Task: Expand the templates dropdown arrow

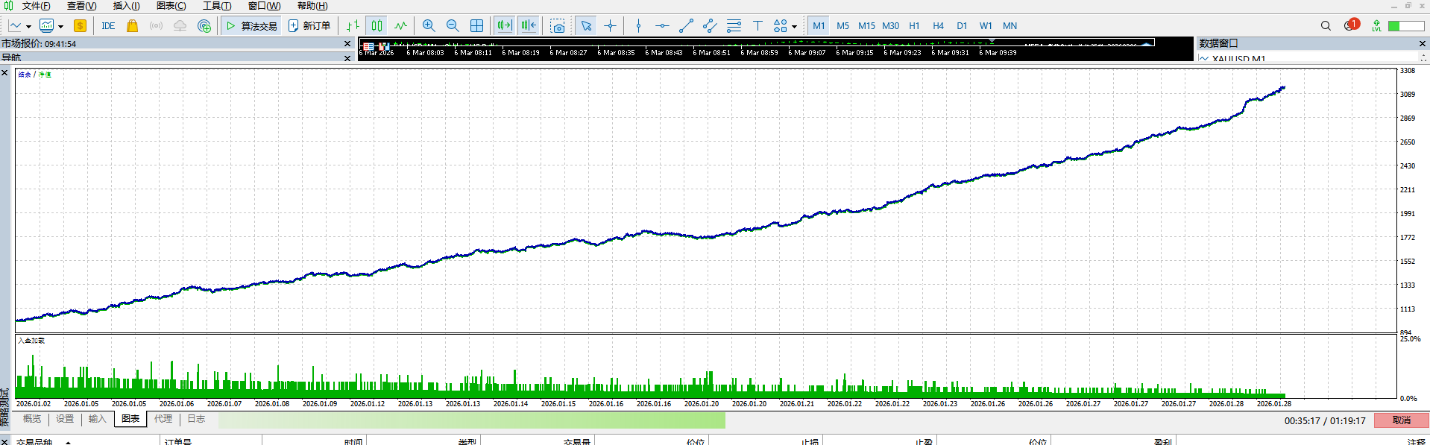Action: [x=60, y=26]
